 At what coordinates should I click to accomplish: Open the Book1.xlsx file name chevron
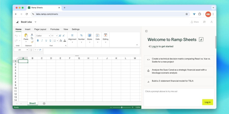coord(35,22)
